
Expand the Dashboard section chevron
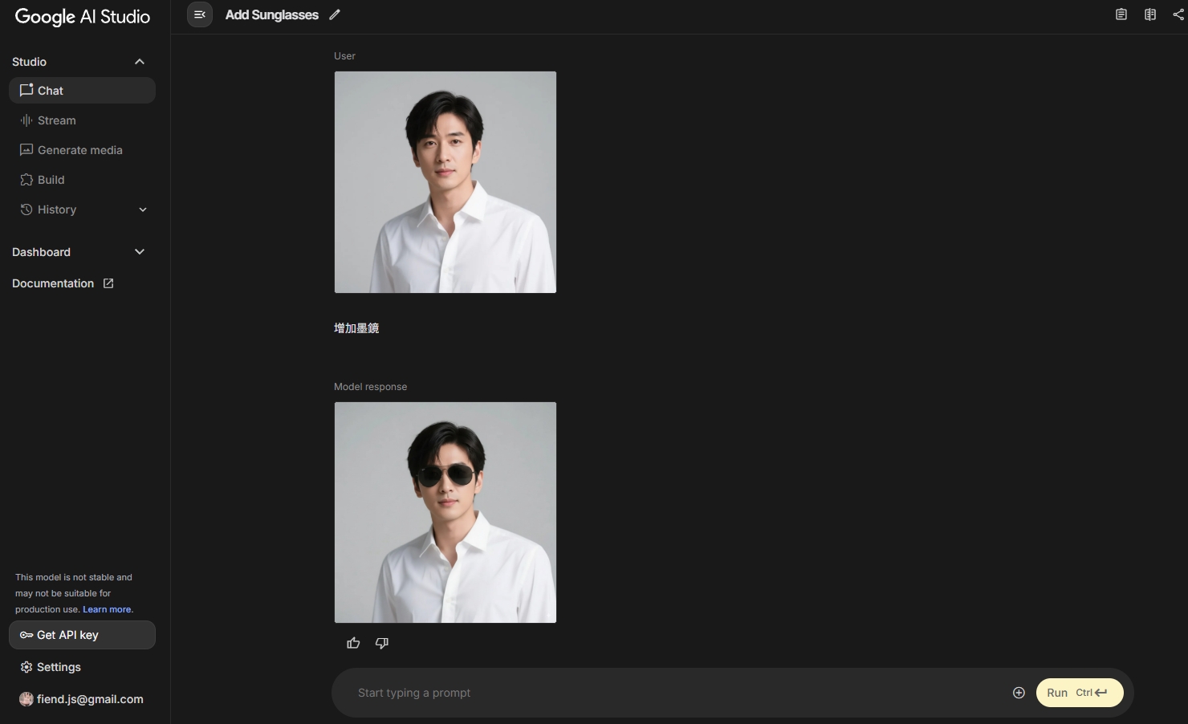point(140,252)
